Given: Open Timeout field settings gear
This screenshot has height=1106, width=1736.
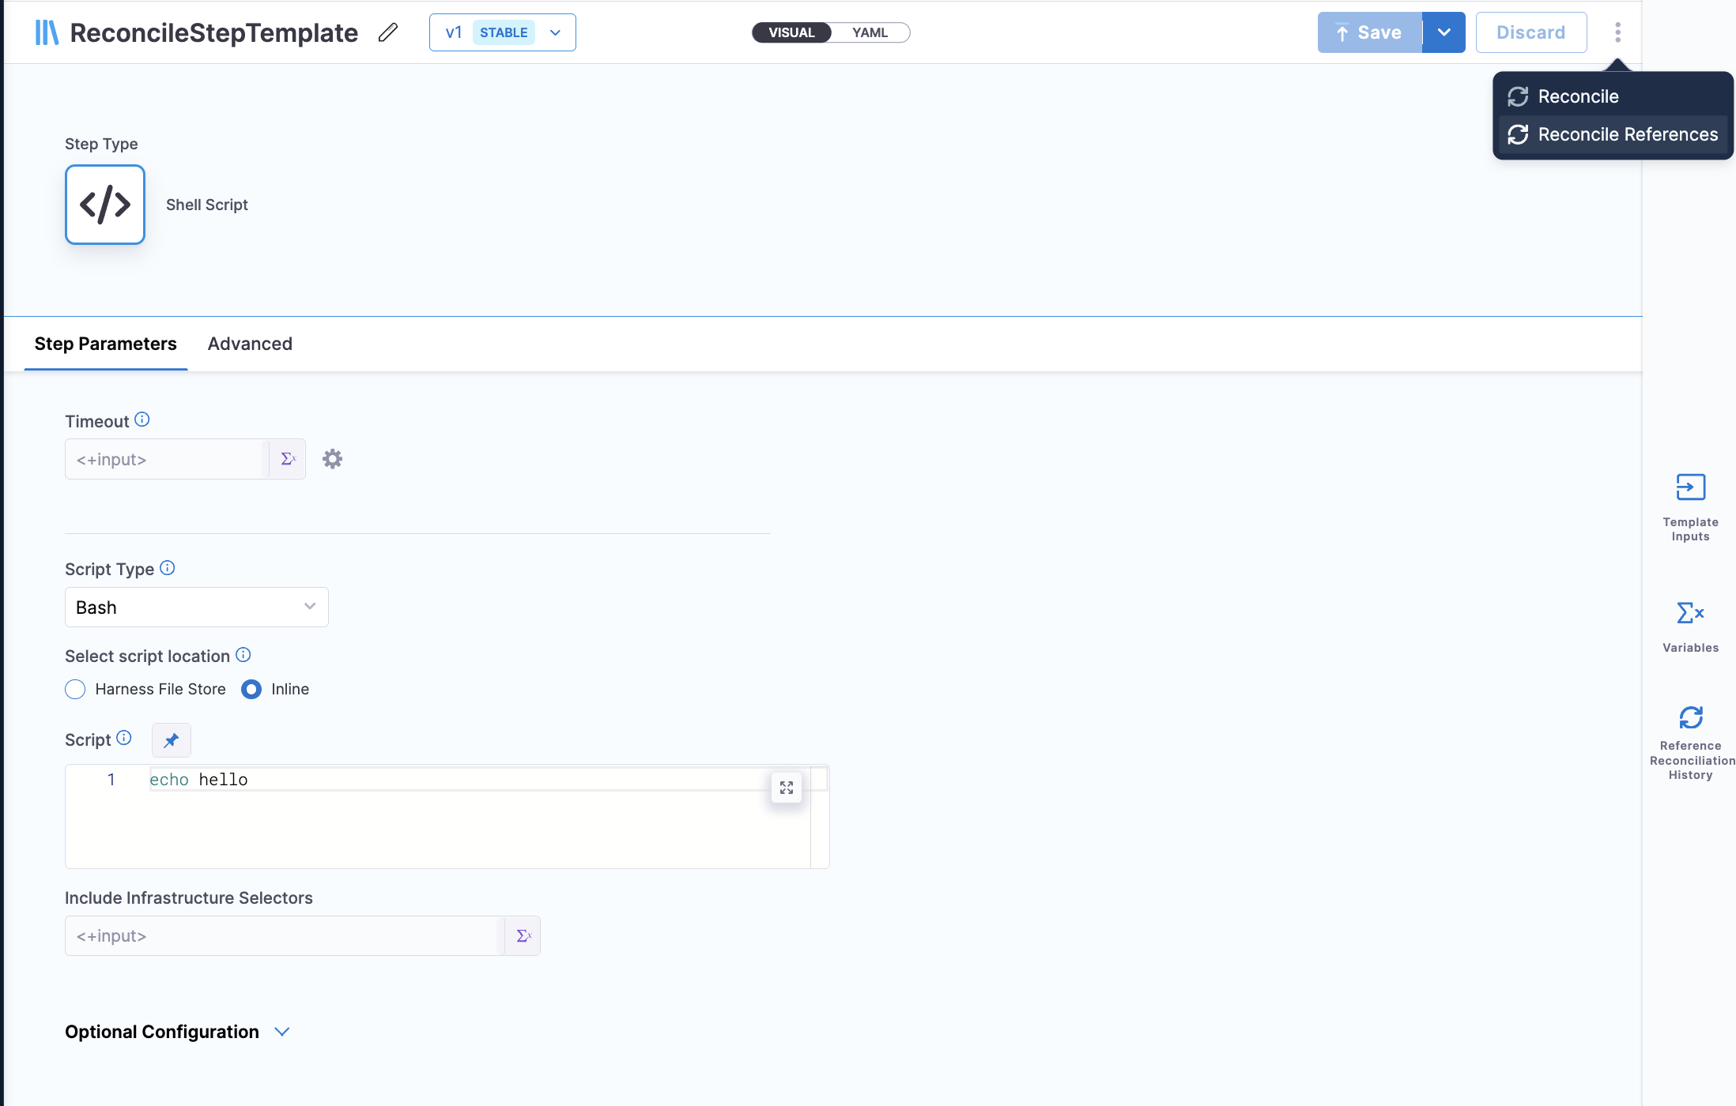Looking at the screenshot, I should 332,459.
